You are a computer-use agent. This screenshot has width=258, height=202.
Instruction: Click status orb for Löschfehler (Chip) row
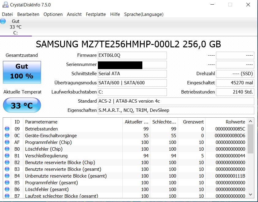[x=7, y=149]
